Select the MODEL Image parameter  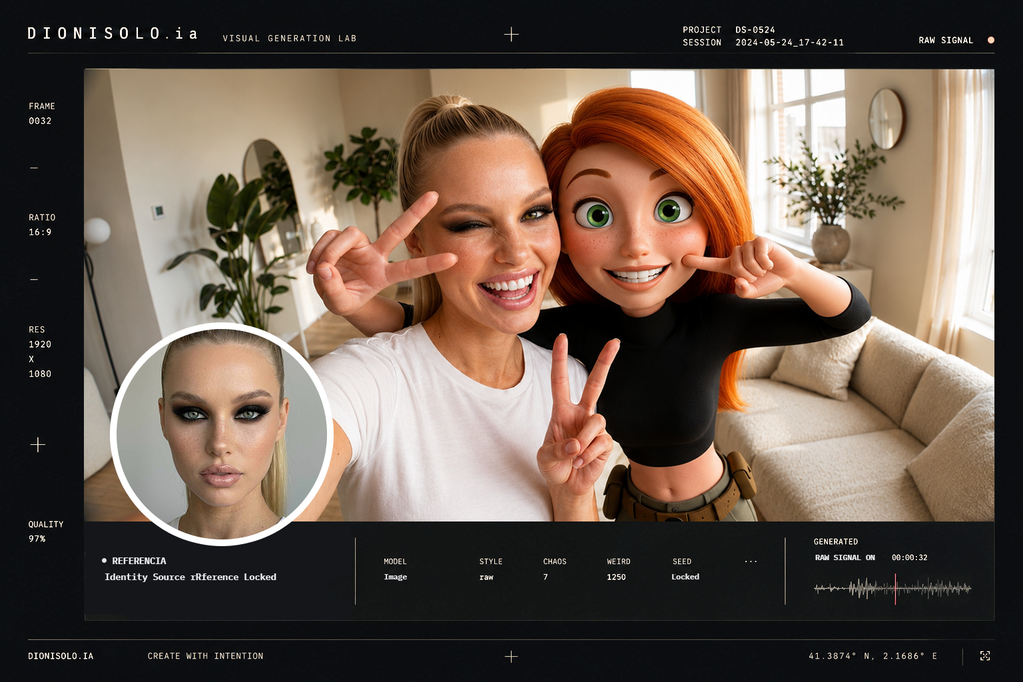(x=396, y=569)
